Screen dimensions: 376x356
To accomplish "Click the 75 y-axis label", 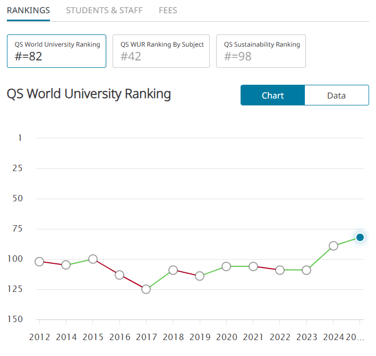I will 18,229.
